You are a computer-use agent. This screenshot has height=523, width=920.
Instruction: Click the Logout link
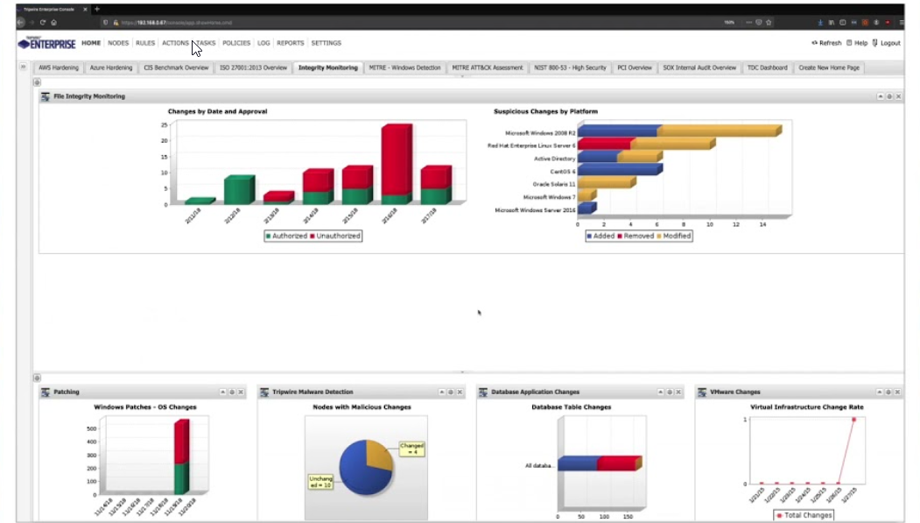point(887,43)
